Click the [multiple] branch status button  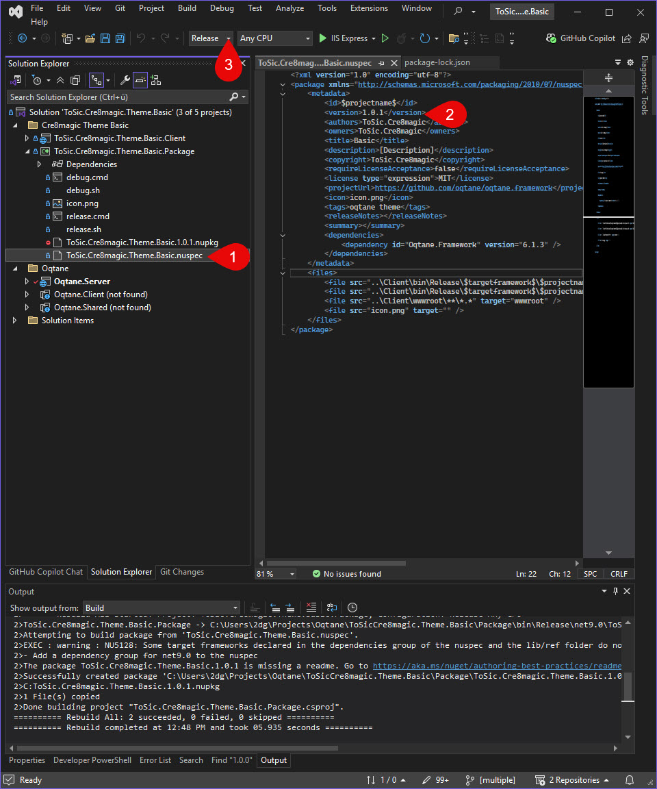[490, 780]
